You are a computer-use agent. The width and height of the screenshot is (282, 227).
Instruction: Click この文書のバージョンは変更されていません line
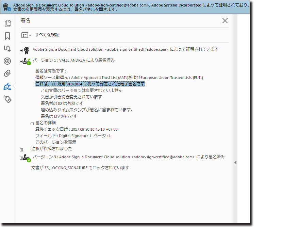pyautogui.click(x=82, y=91)
